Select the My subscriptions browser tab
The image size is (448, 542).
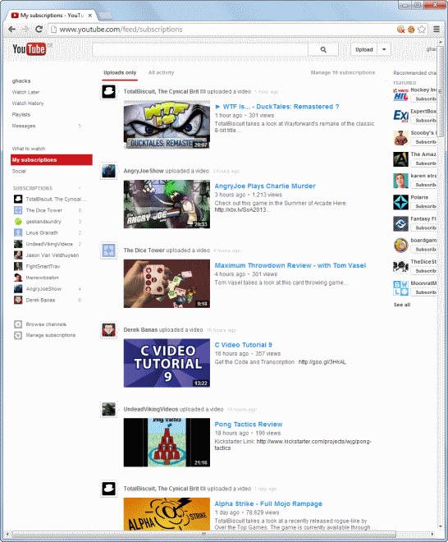click(x=52, y=16)
